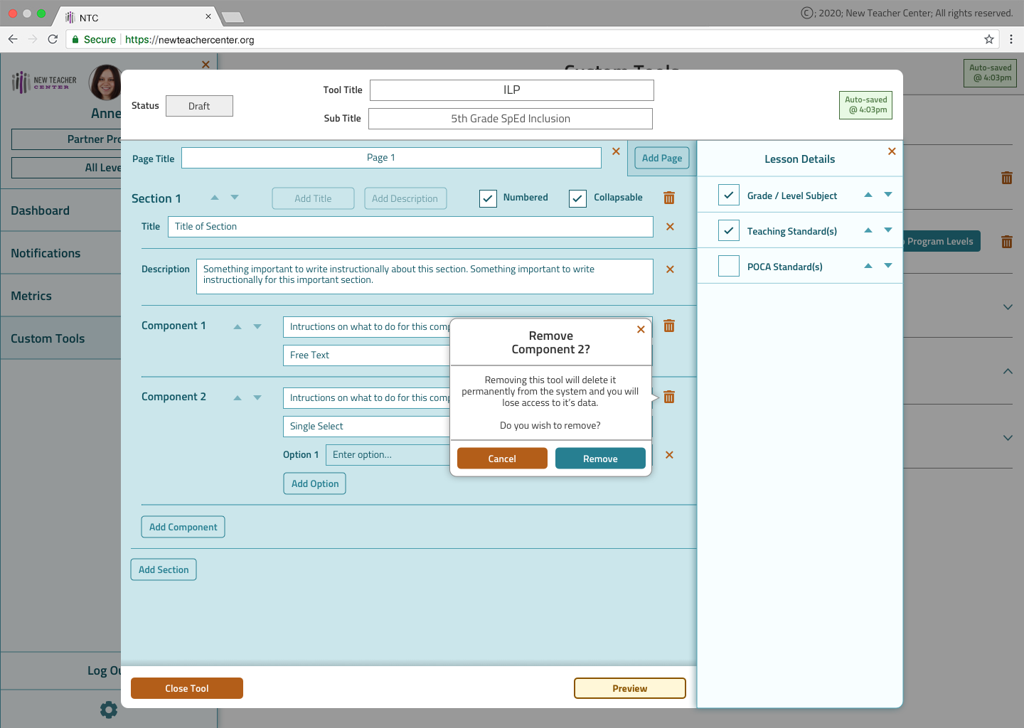The width and height of the screenshot is (1024, 728).
Task: Move Component 2 down
Action: [257, 397]
